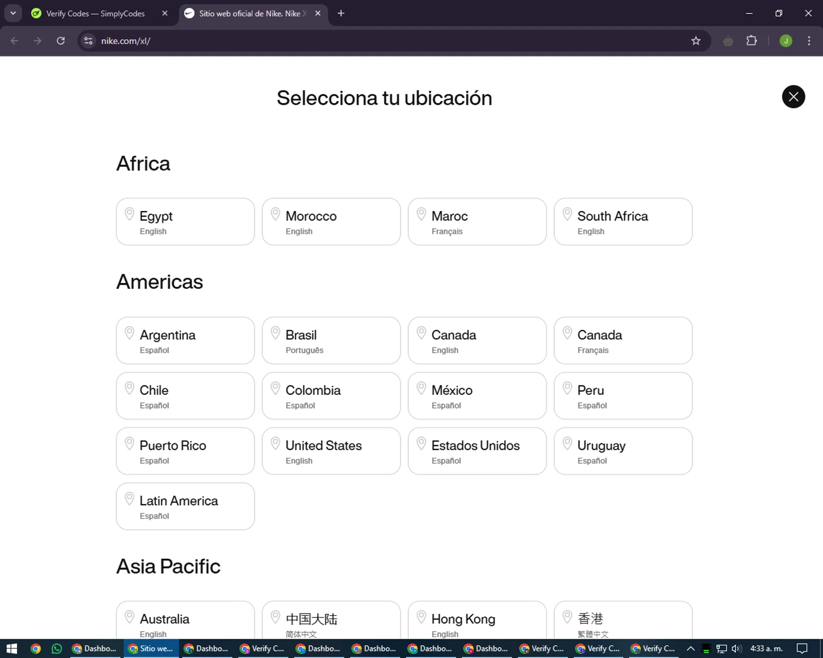Choose Estados Unidos Español location
This screenshot has width=823, height=658.
477,451
